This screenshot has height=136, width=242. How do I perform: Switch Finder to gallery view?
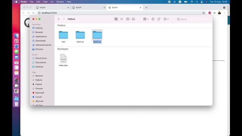point(133,19)
